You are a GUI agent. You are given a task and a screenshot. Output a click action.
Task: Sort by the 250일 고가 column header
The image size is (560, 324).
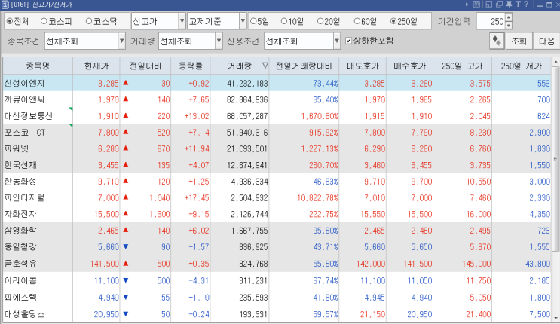[x=462, y=66]
